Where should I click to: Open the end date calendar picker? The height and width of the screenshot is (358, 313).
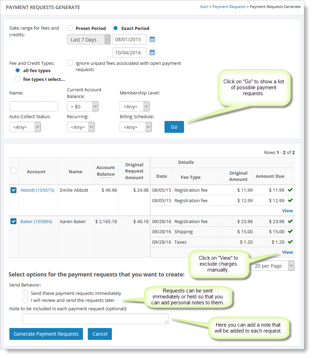[152, 53]
